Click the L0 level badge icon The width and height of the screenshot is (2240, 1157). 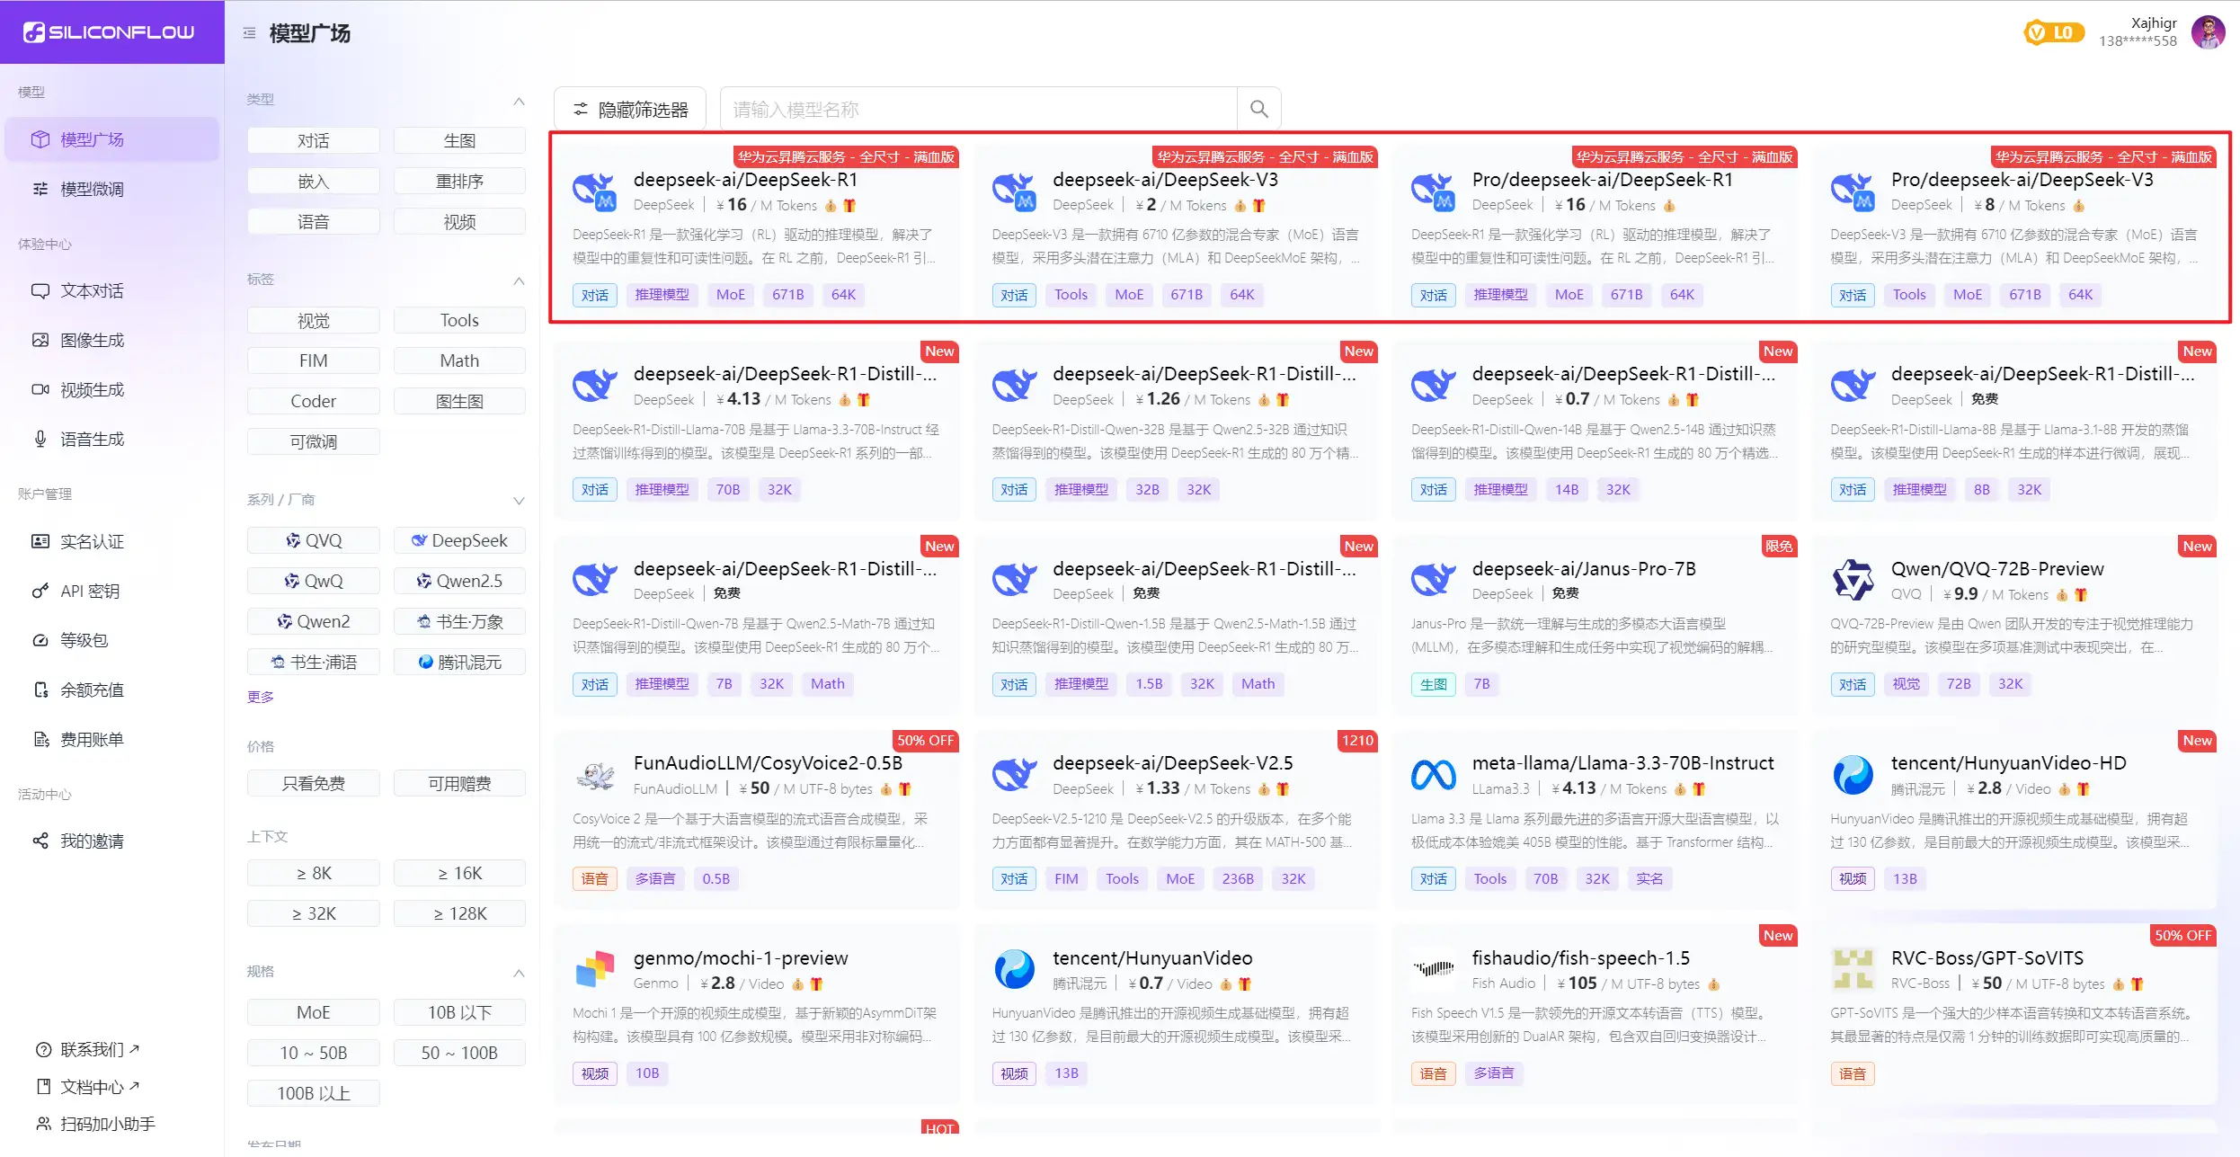coord(2053,33)
